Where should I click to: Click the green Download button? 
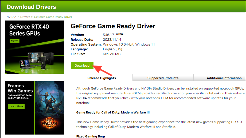tap(82, 66)
